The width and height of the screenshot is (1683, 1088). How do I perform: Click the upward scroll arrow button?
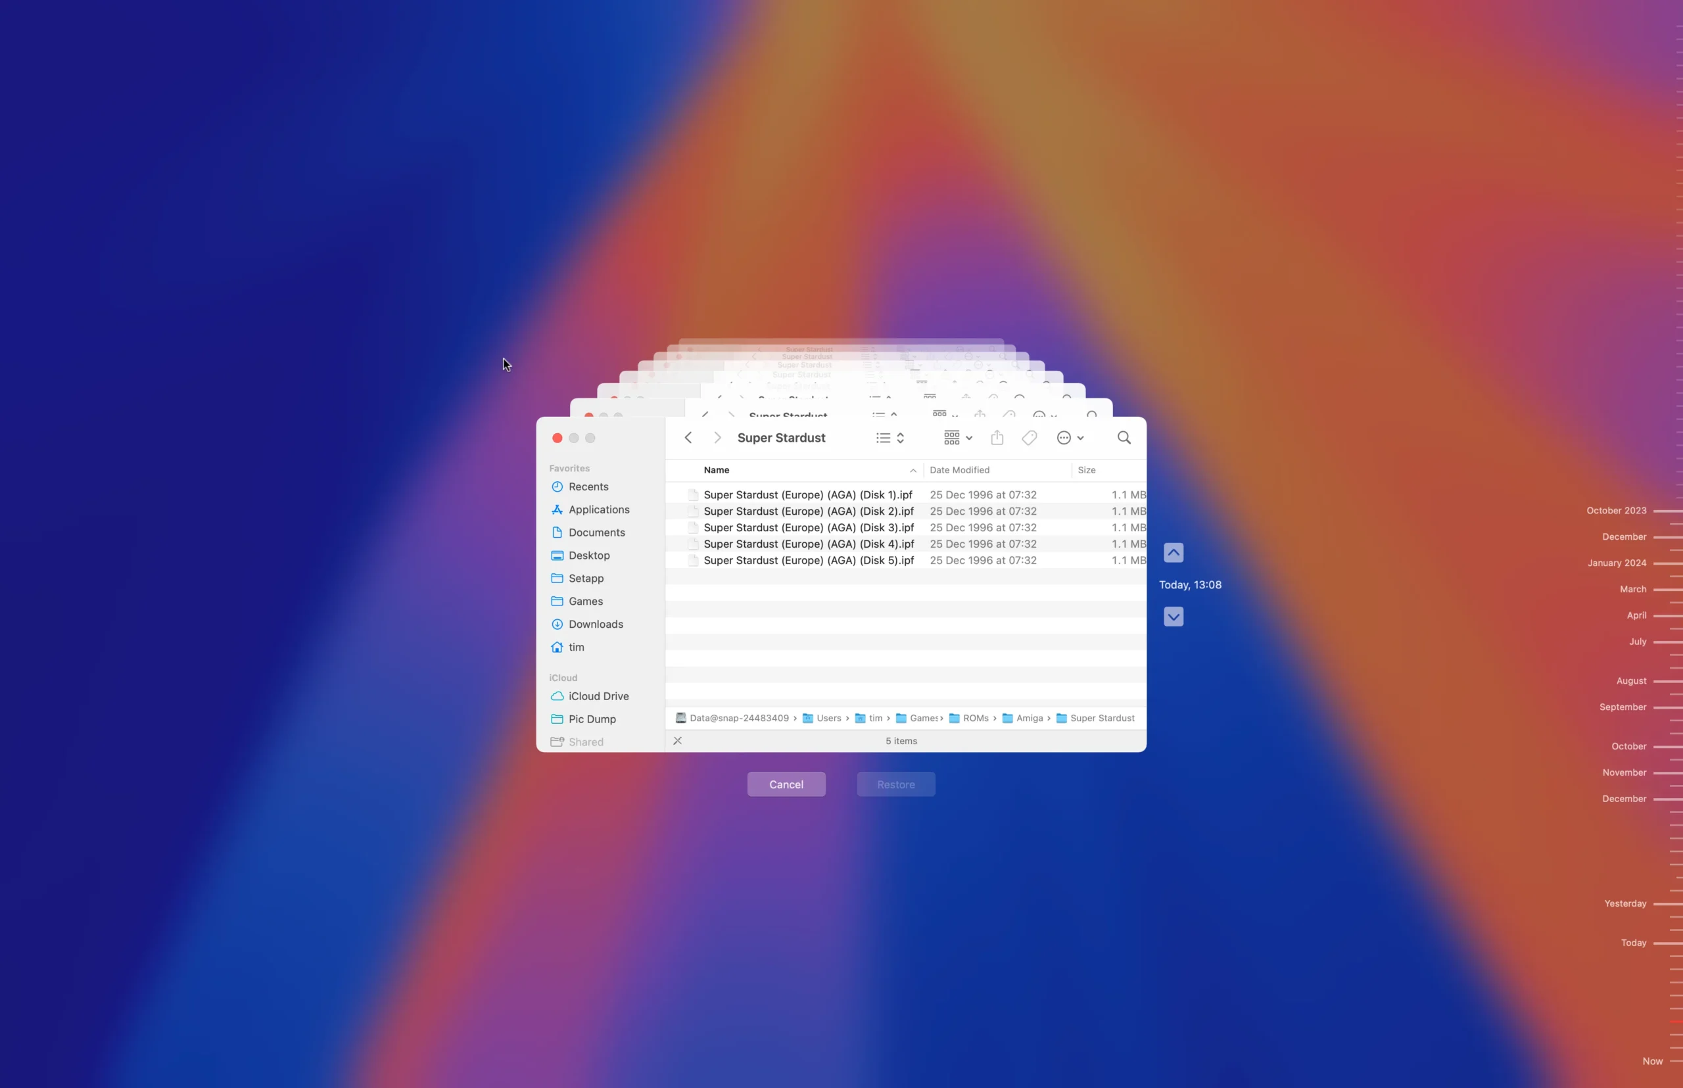(x=1173, y=553)
